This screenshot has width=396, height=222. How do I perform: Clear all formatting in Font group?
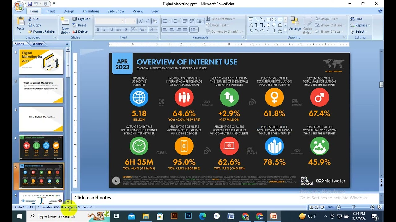[155, 21]
